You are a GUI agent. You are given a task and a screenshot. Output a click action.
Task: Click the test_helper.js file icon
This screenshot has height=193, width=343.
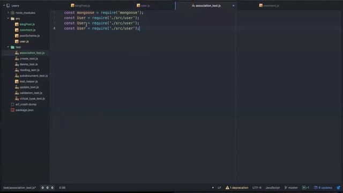pyautogui.click(x=17, y=81)
